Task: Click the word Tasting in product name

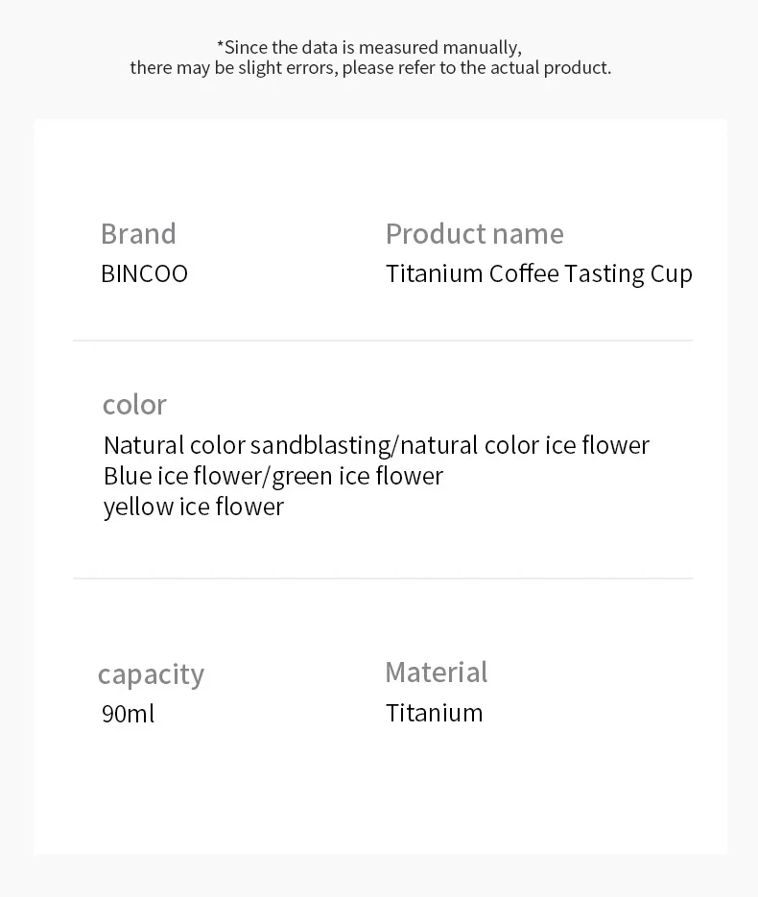Action: (x=604, y=274)
